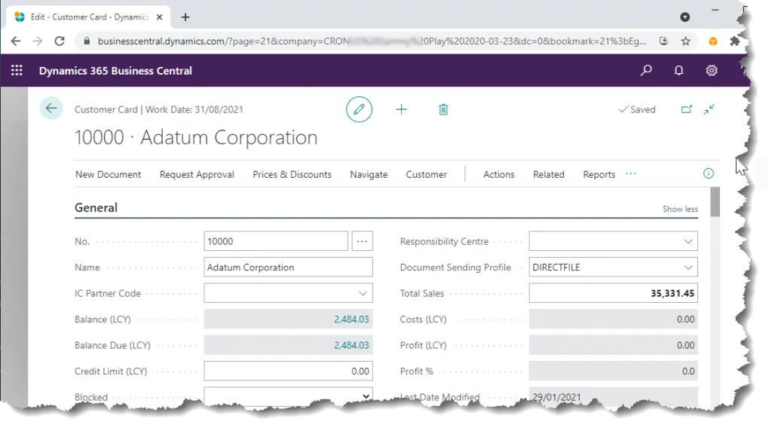
Task: Click the Costs (LCY) value 0.00
Action: click(x=685, y=319)
